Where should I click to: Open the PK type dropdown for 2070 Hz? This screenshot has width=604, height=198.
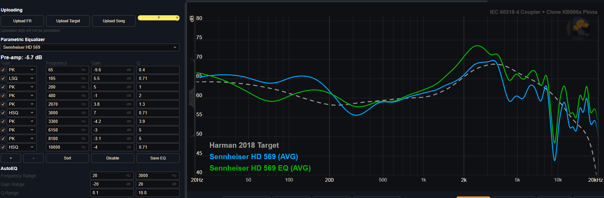coord(22,104)
